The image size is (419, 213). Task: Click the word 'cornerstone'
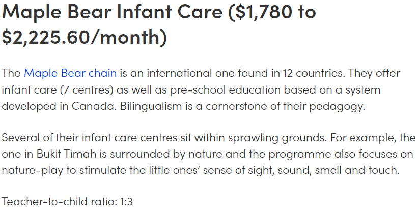click(x=236, y=106)
